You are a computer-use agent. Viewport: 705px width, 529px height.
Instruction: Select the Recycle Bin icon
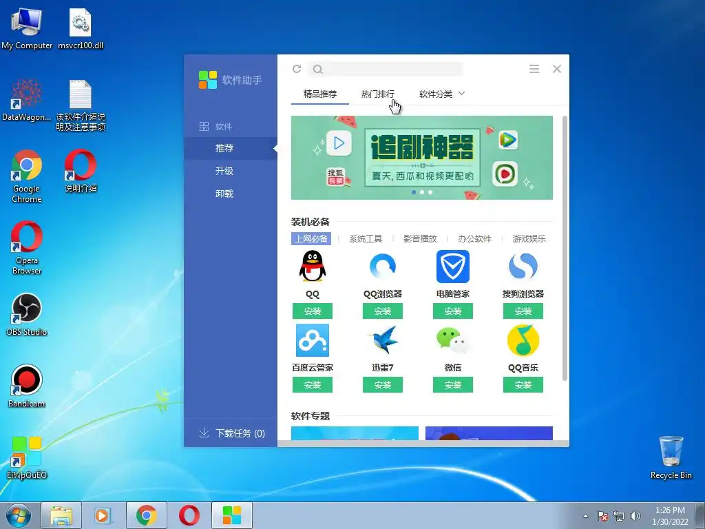(x=671, y=457)
